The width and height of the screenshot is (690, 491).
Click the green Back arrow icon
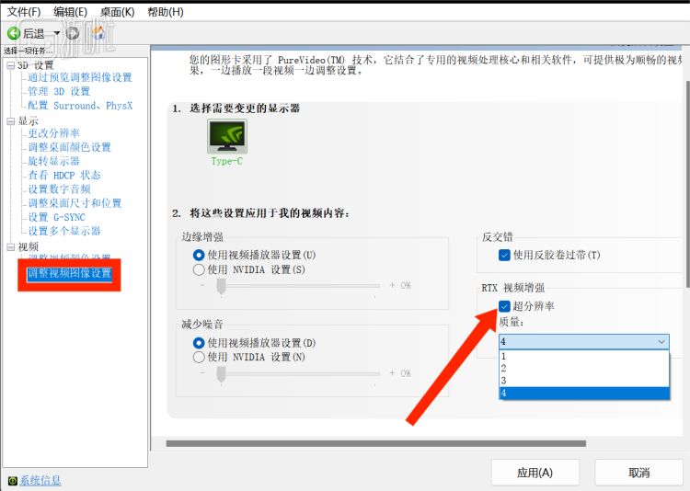coord(14,33)
